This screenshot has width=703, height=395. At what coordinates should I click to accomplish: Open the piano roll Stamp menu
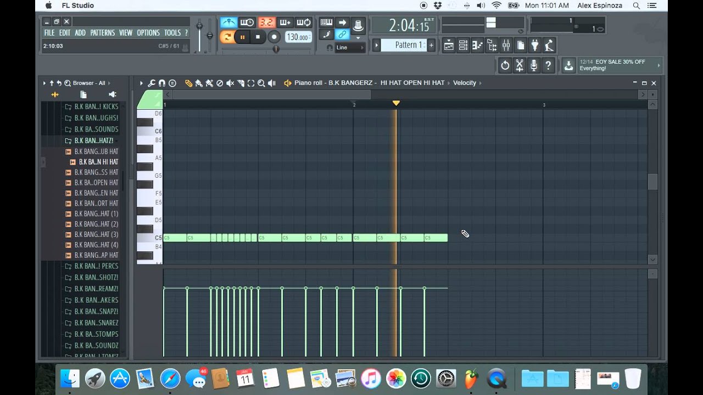pyautogui.click(x=172, y=83)
